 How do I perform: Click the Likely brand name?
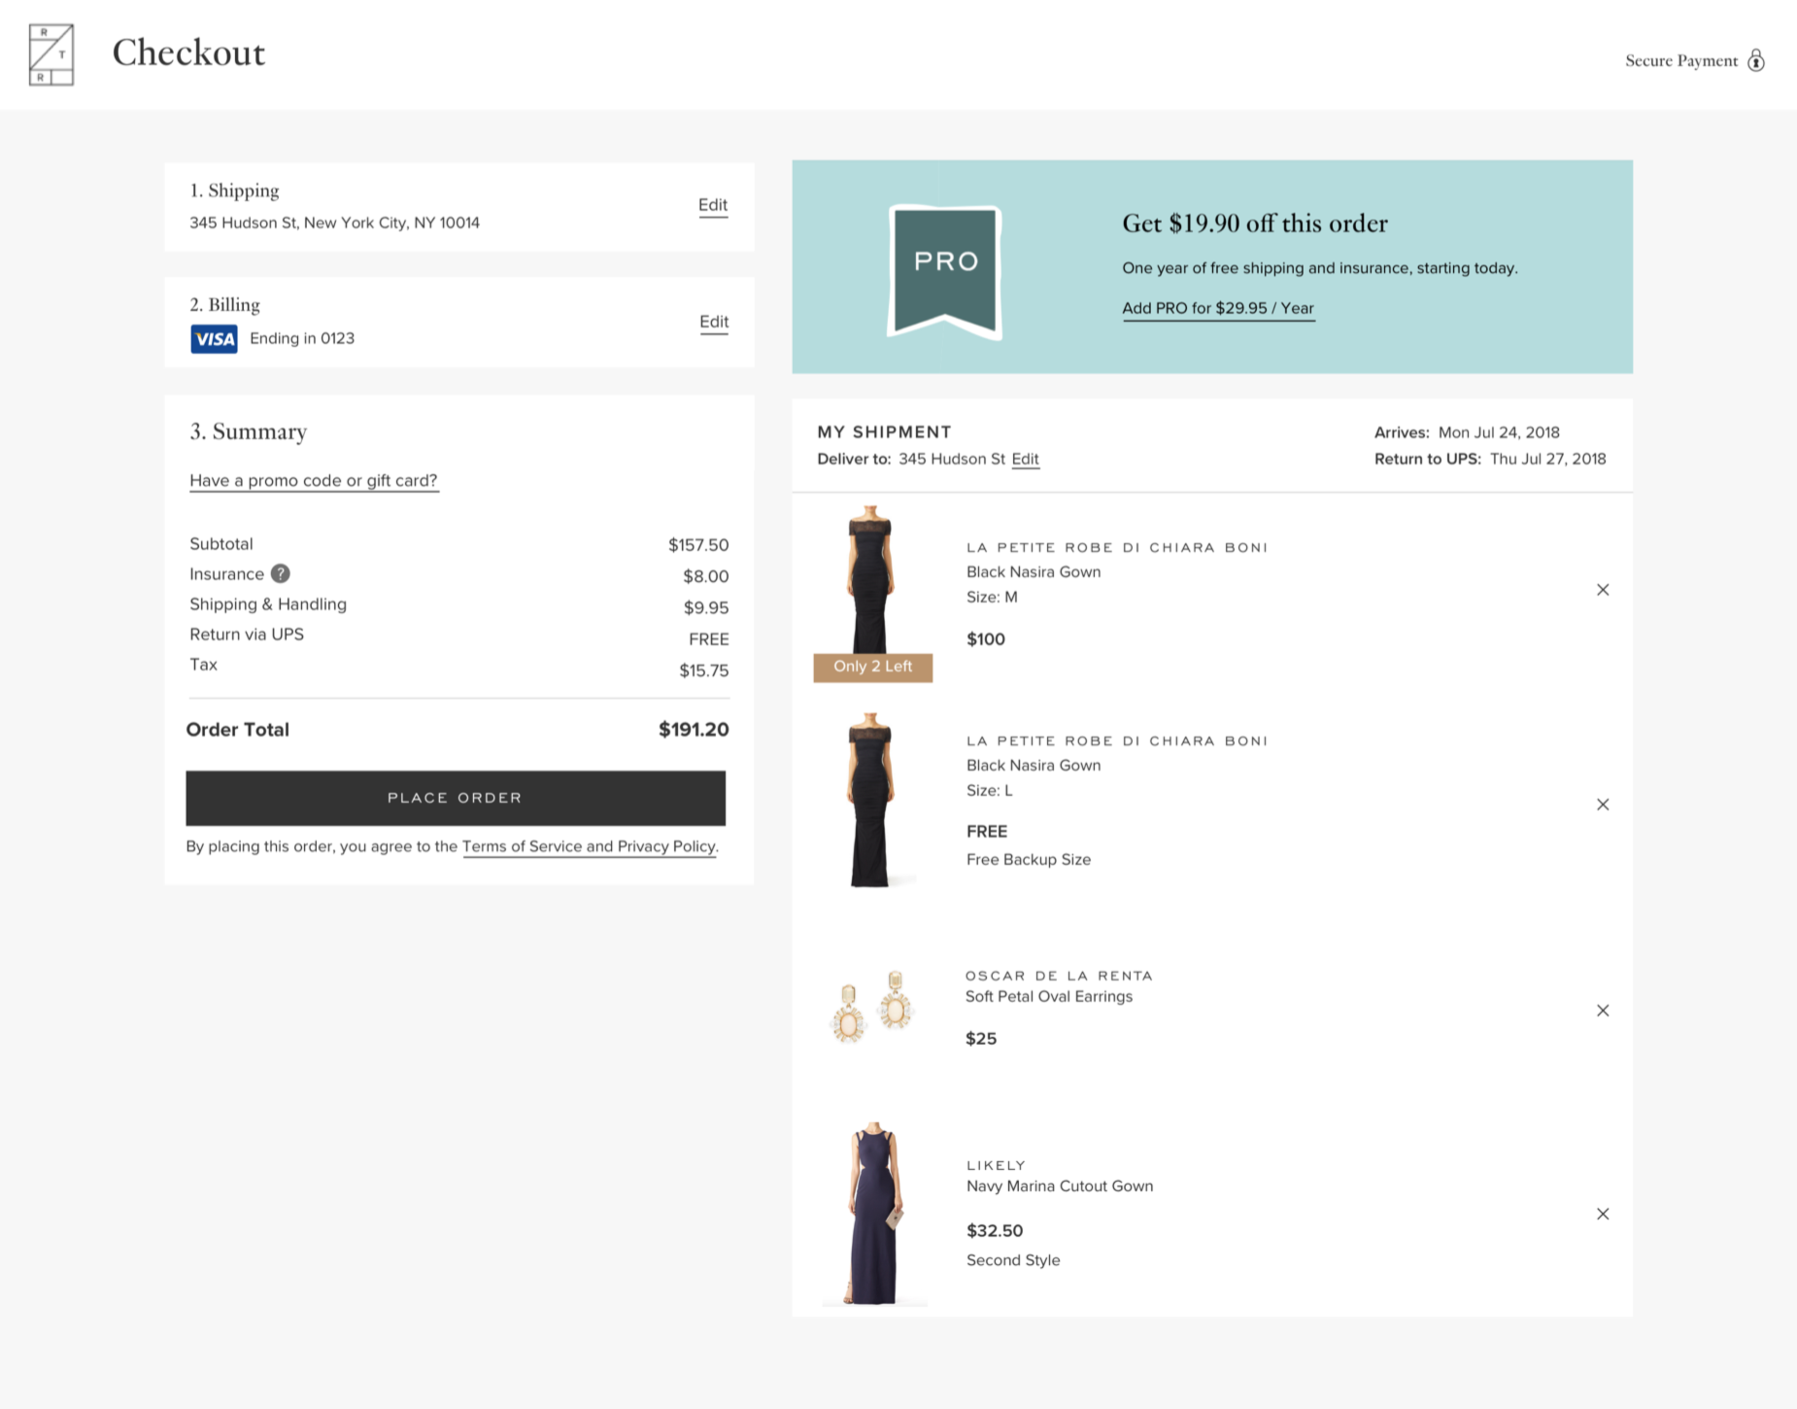coord(996,1165)
